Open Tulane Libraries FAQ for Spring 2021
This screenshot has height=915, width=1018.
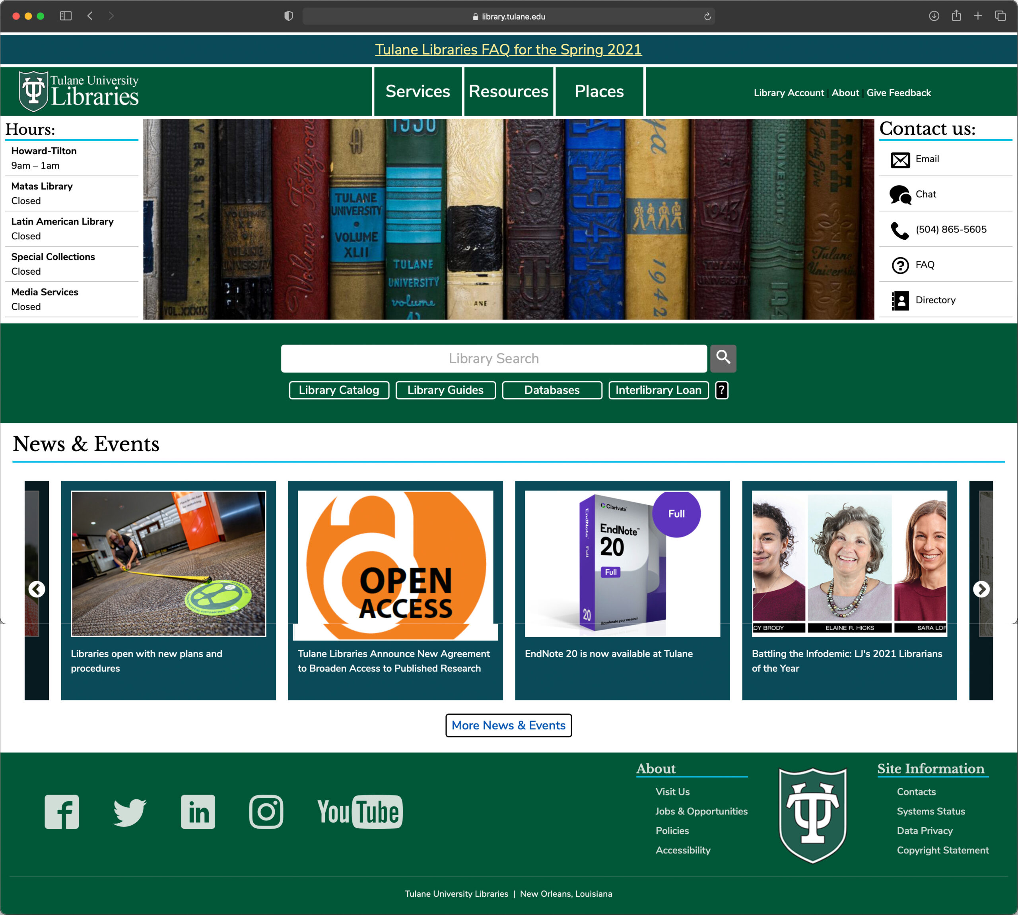tap(509, 50)
